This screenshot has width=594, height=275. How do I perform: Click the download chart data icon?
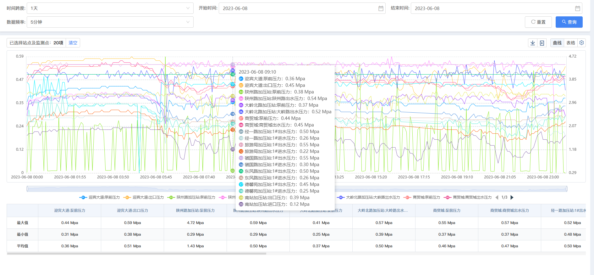pyautogui.click(x=533, y=43)
